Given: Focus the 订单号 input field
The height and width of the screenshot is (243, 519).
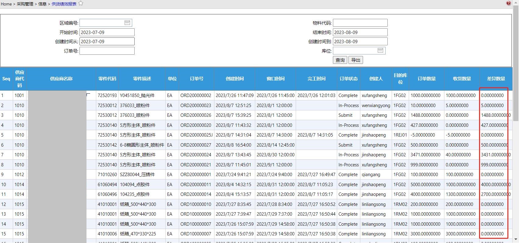Looking at the screenshot, I should 107,51.
